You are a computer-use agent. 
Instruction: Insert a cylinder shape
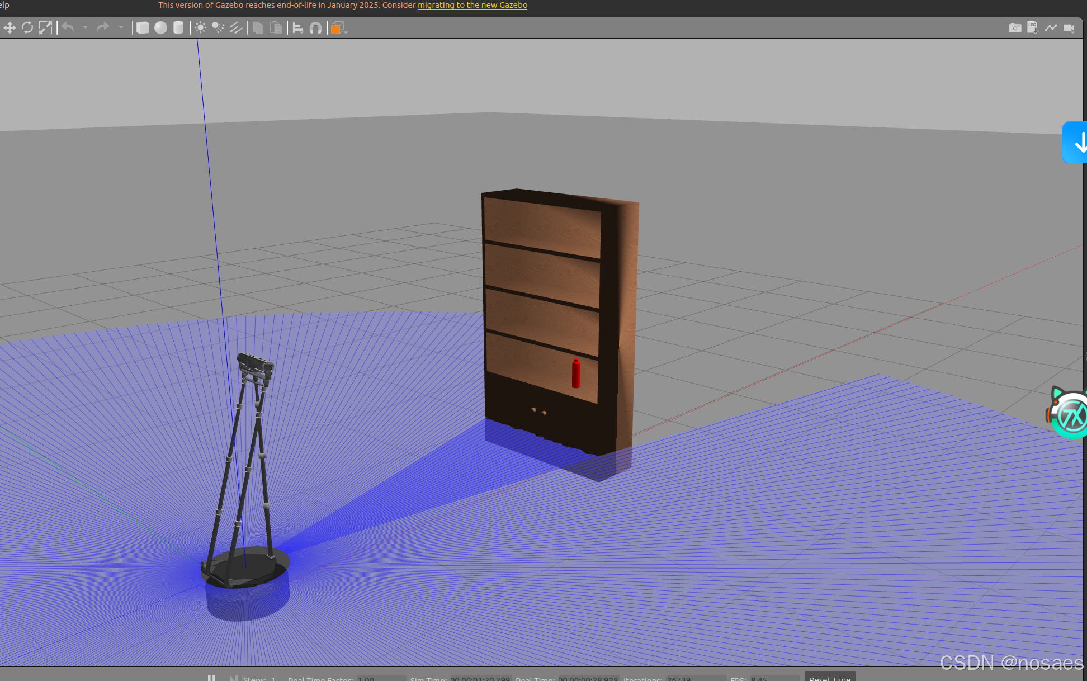pos(178,28)
